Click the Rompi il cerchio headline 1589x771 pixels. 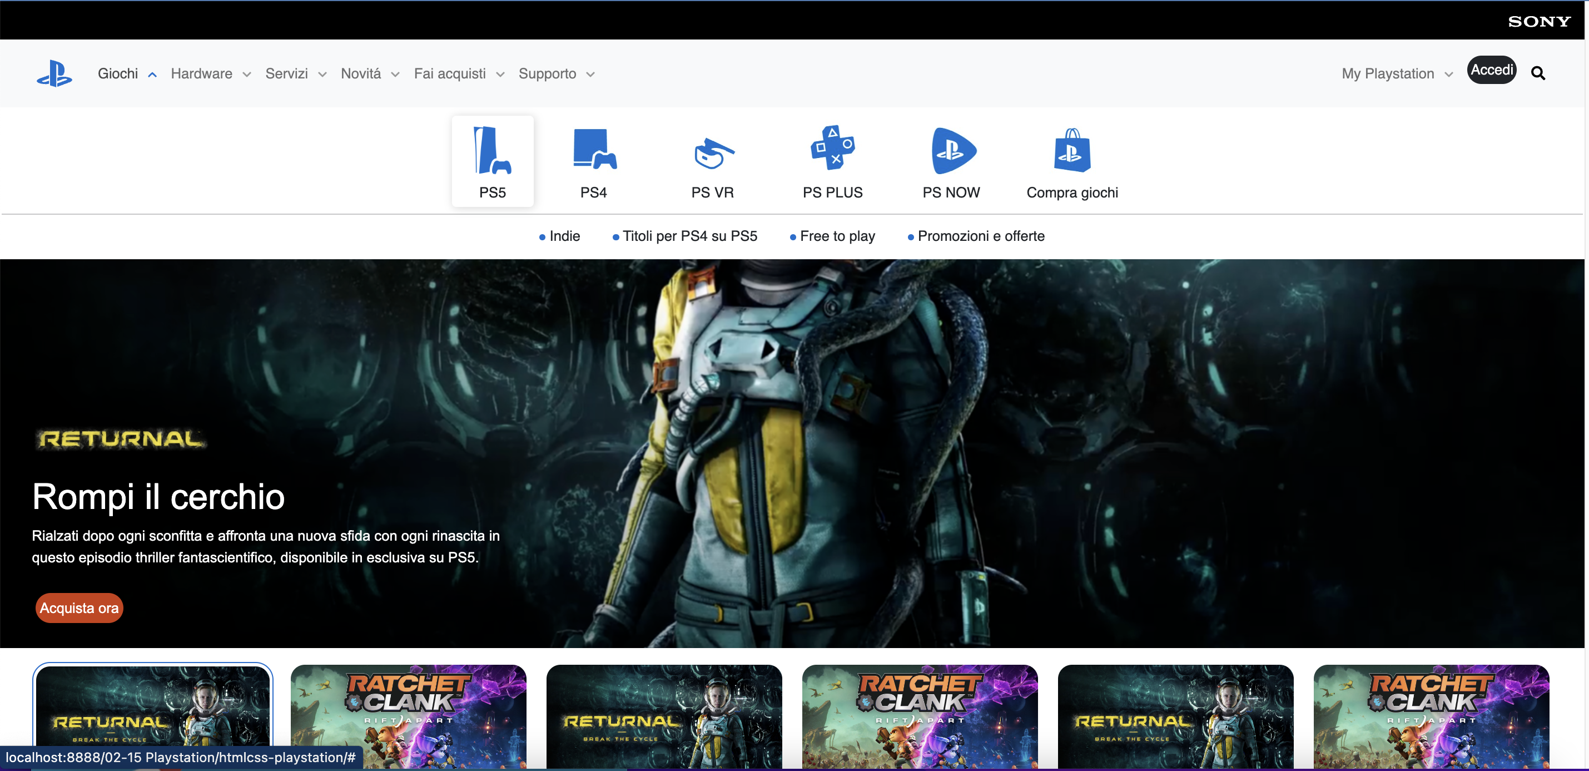(x=158, y=496)
